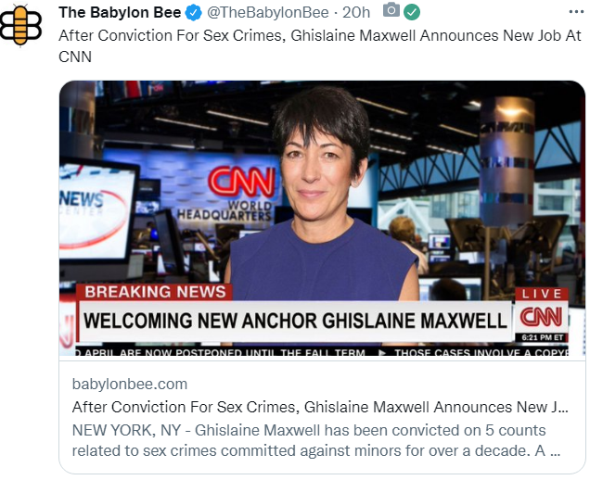The width and height of the screenshot is (590, 480).
Task: Click the gray camera icon beside timestamp
Action: [x=391, y=10]
